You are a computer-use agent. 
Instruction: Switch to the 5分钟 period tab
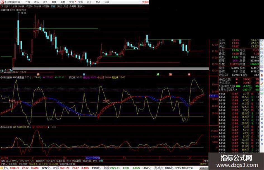[x=21, y=6]
